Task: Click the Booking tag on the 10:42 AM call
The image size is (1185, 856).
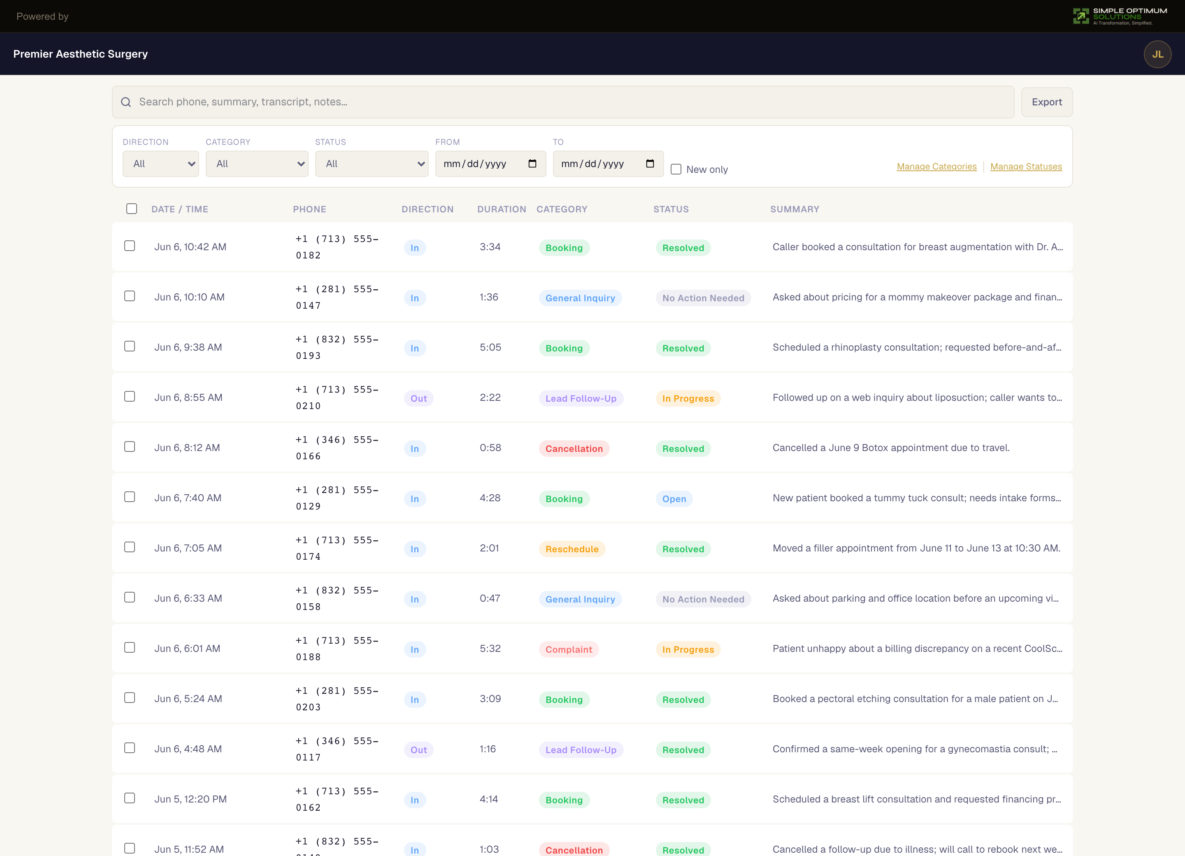Action: (x=564, y=248)
